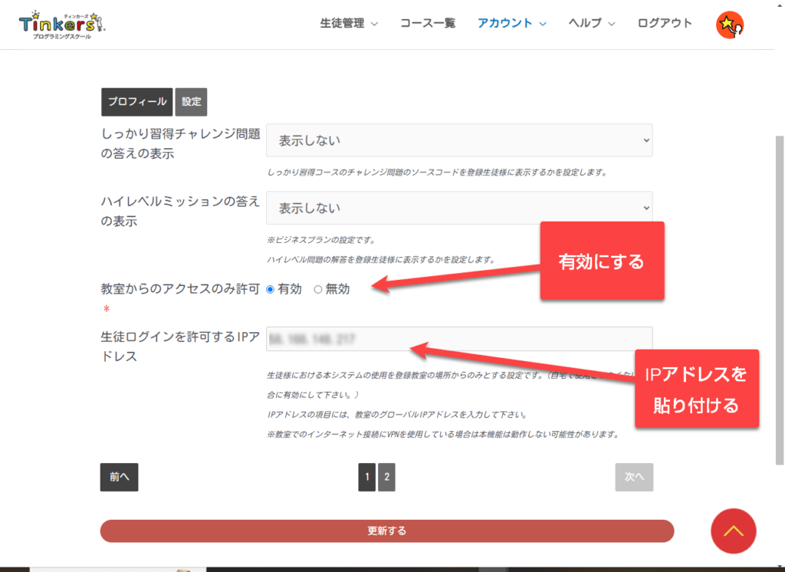Click the 更新する update button
This screenshot has height=572, width=785.
pyautogui.click(x=386, y=531)
